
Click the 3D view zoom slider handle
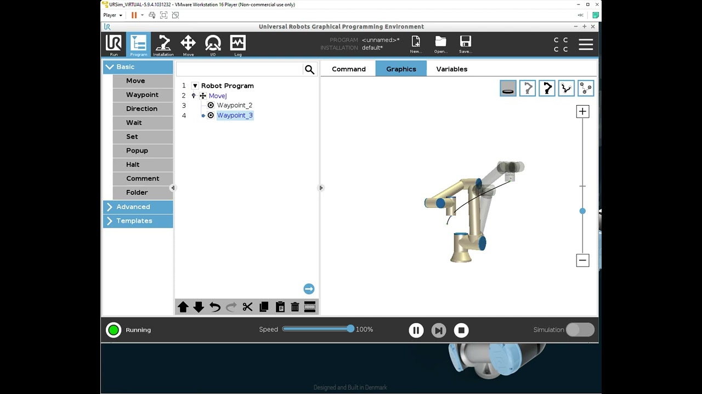click(582, 211)
